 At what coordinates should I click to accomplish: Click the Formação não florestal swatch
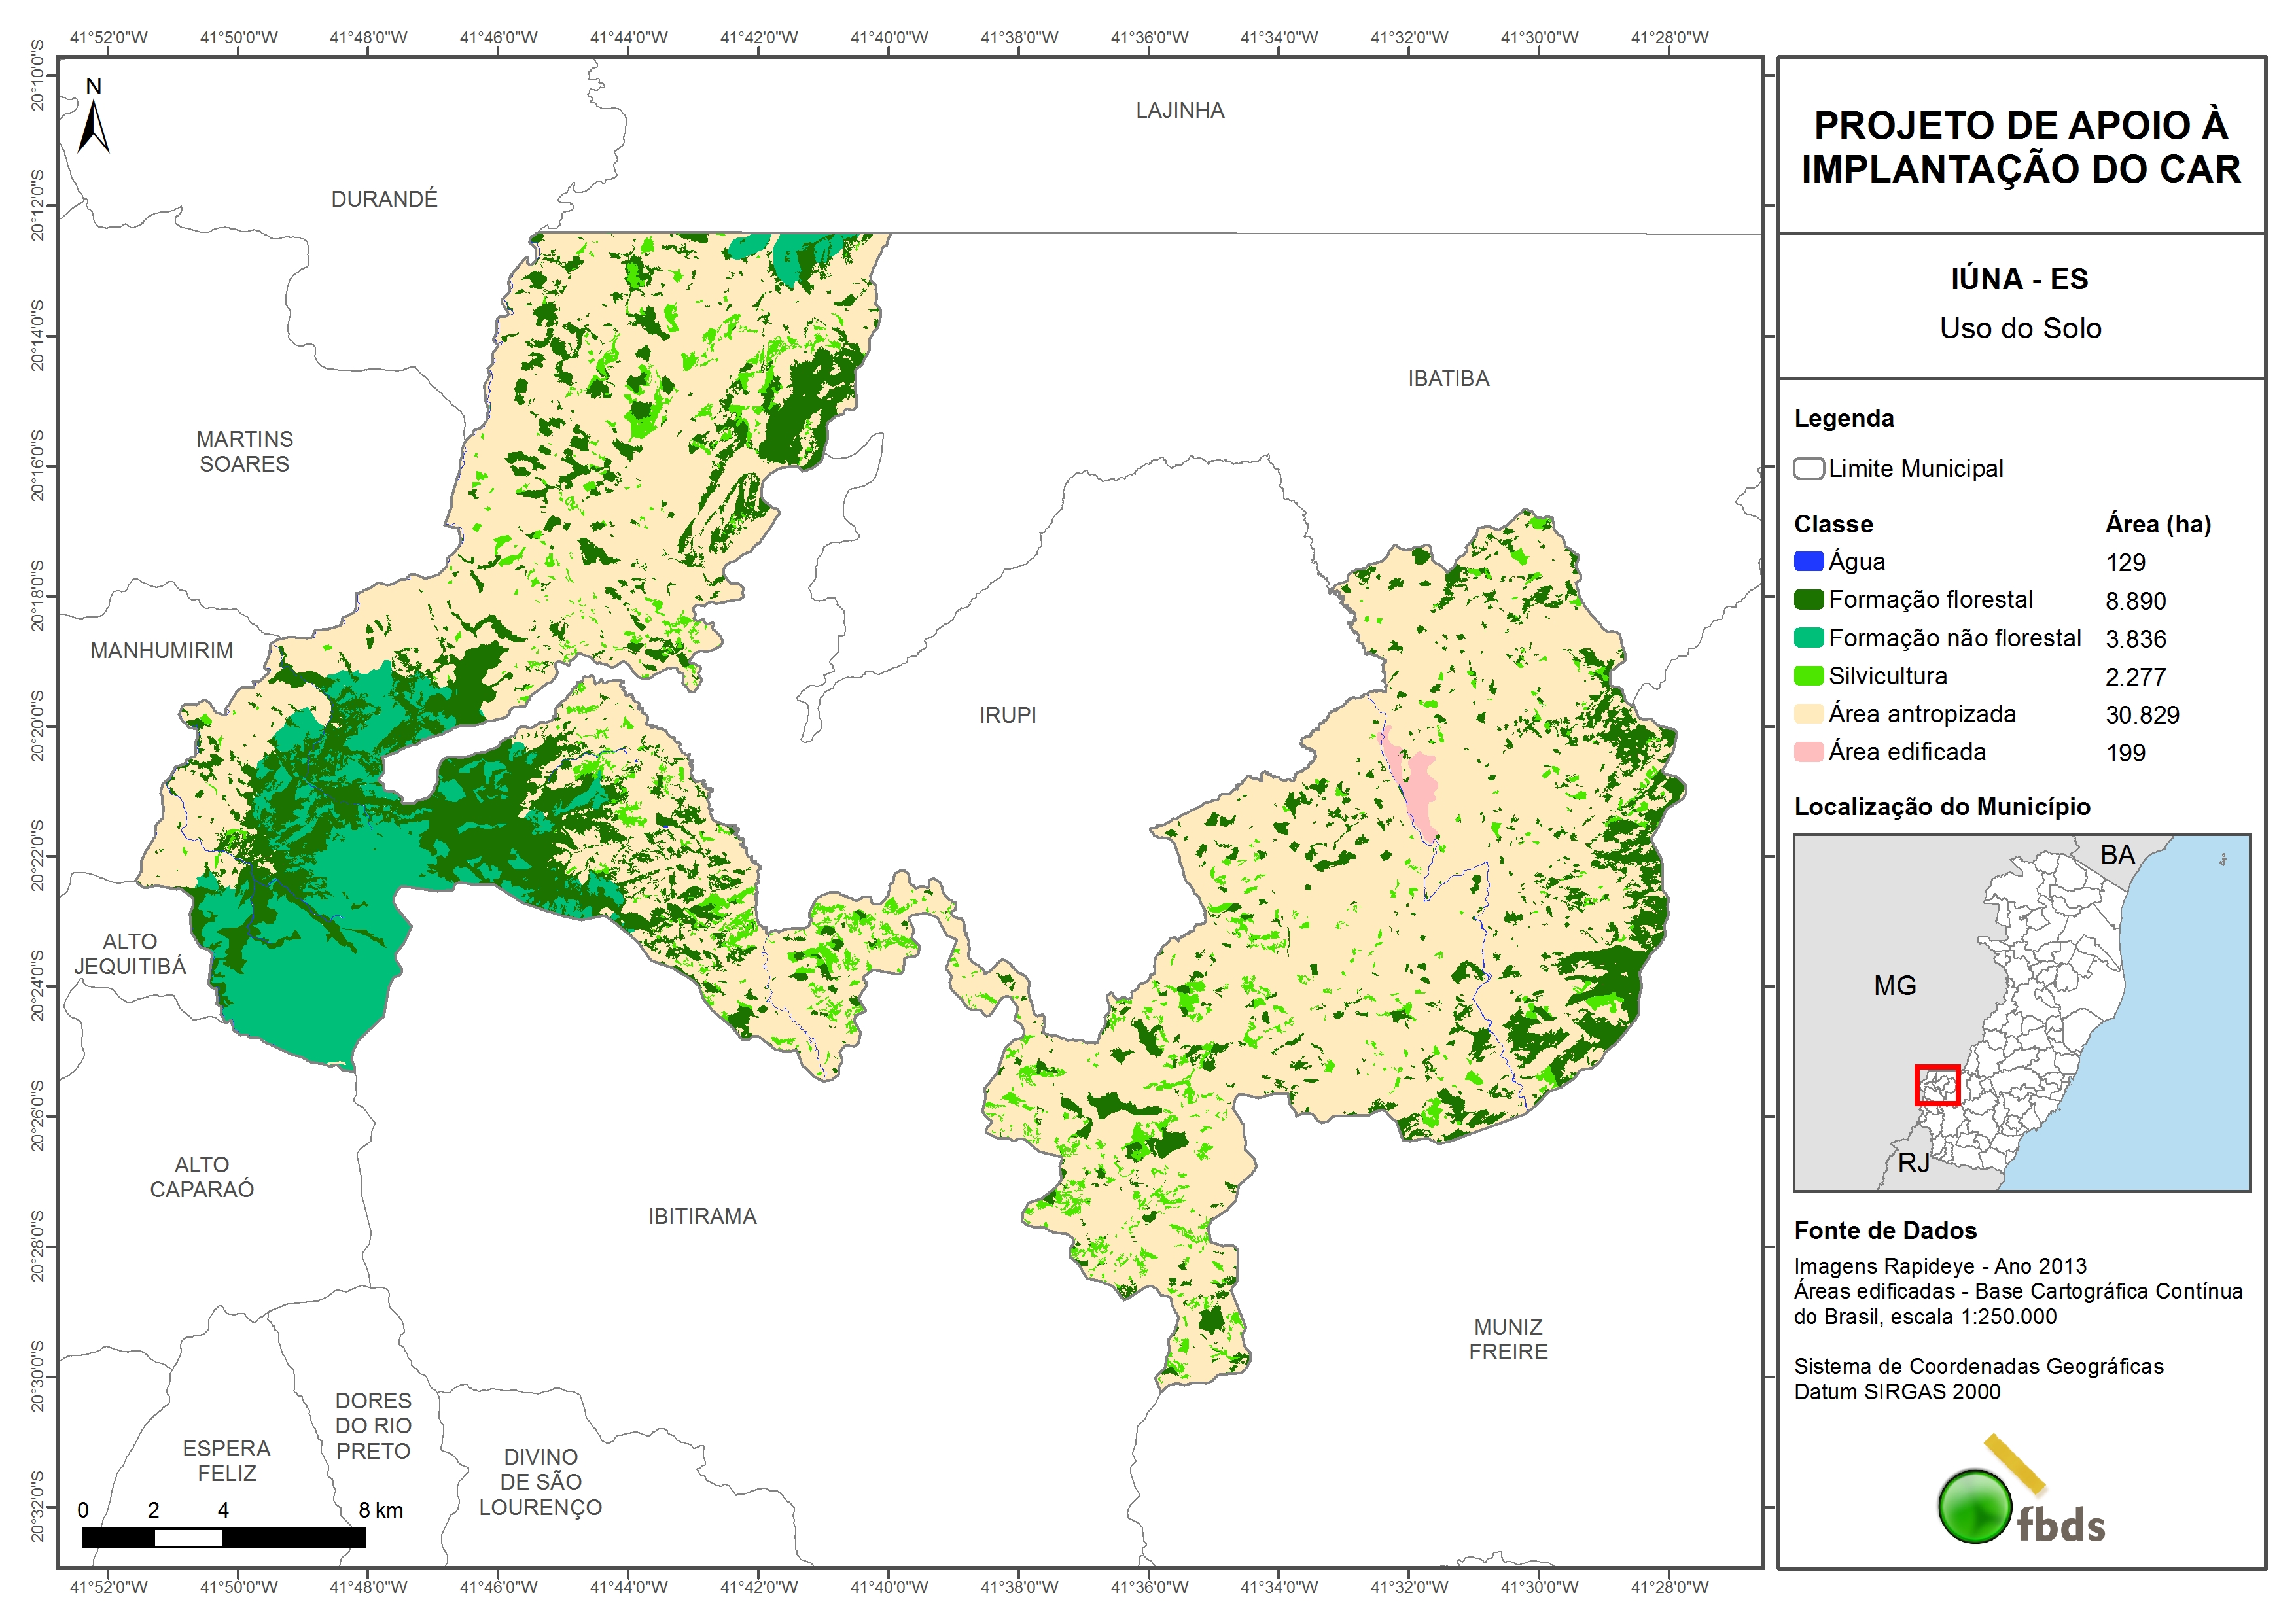[1808, 637]
